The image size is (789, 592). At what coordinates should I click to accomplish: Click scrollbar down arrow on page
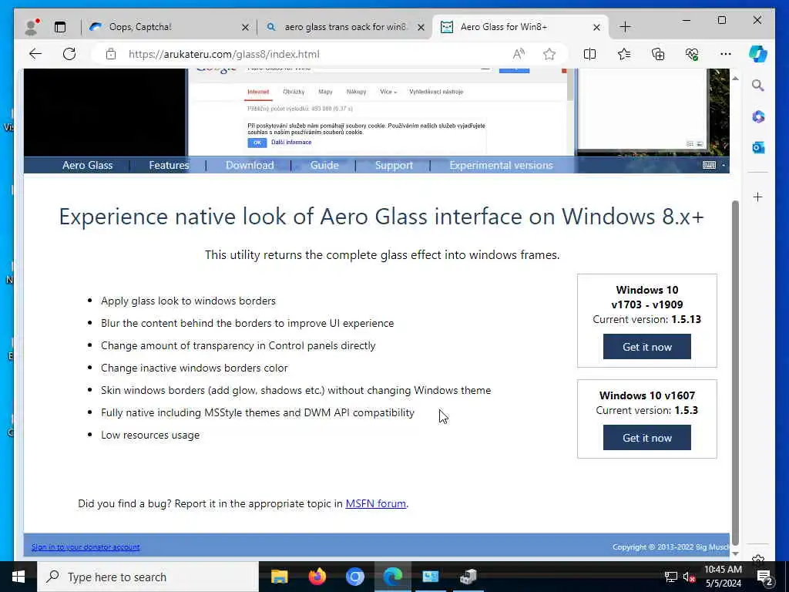pyautogui.click(x=735, y=553)
